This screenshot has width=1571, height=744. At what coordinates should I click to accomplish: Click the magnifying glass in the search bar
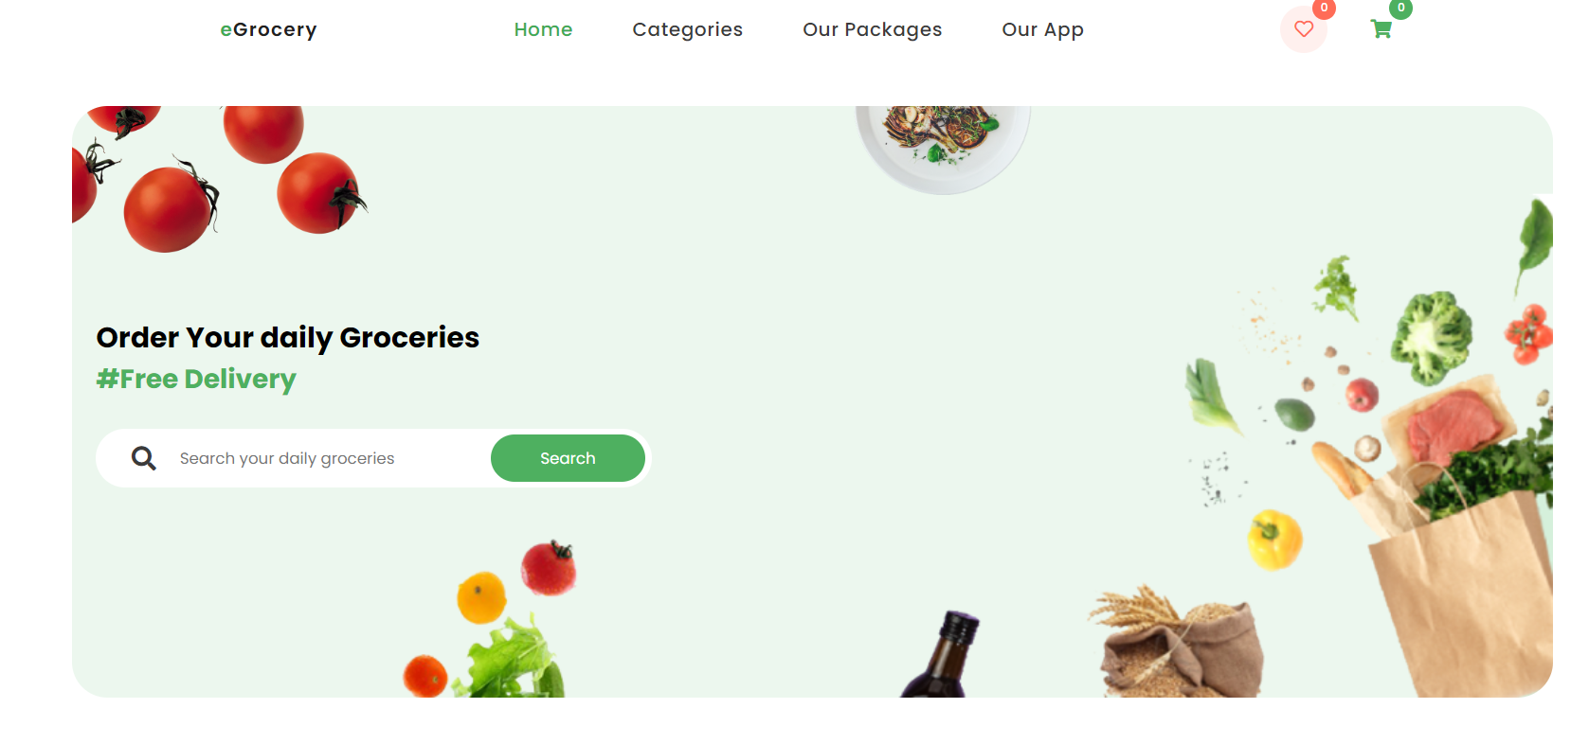click(143, 458)
